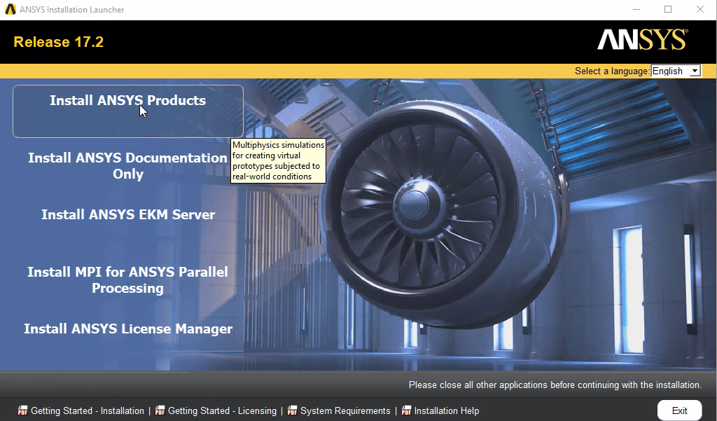The height and width of the screenshot is (421, 717).
Task: Click the 'Multiphysics simulations' tooltip text
Action: 278,160
